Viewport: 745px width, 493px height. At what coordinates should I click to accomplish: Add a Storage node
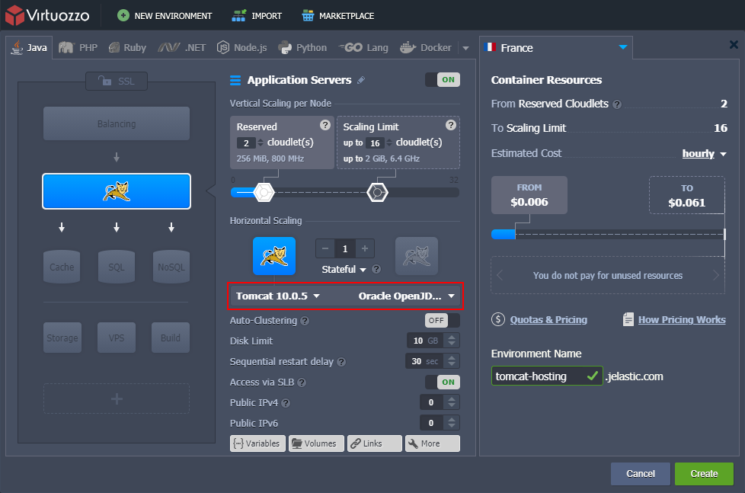(62, 338)
